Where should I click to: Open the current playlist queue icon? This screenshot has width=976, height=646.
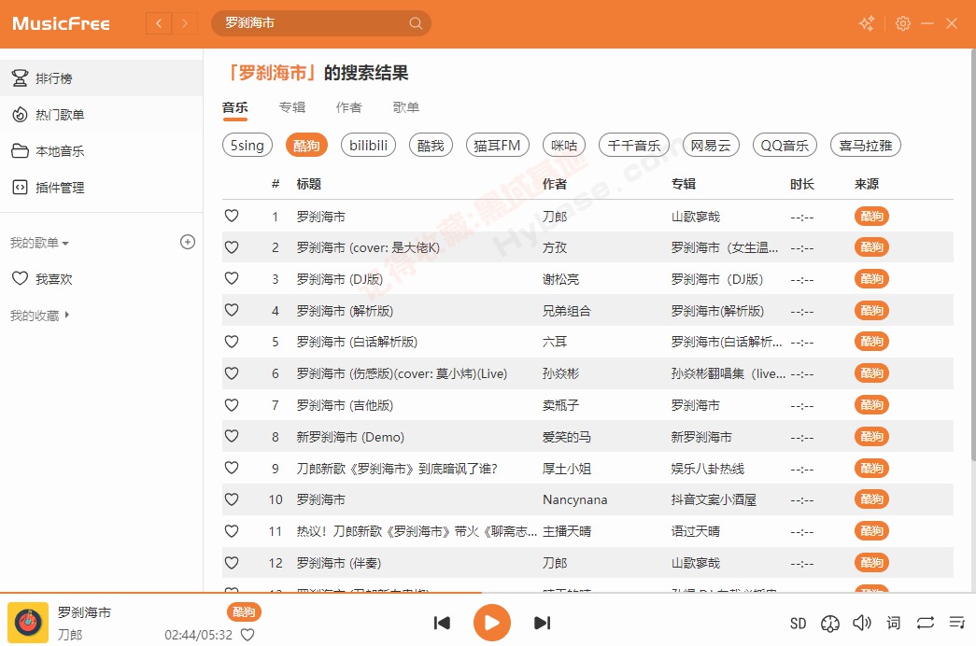point(956,623)
